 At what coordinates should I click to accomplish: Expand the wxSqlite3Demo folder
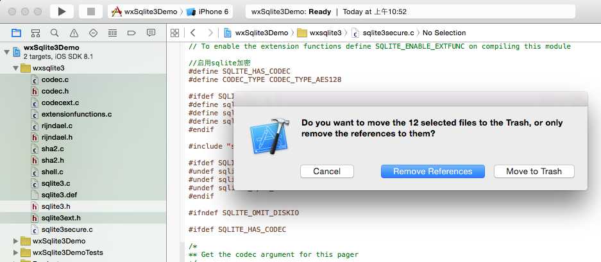[16, 241]
